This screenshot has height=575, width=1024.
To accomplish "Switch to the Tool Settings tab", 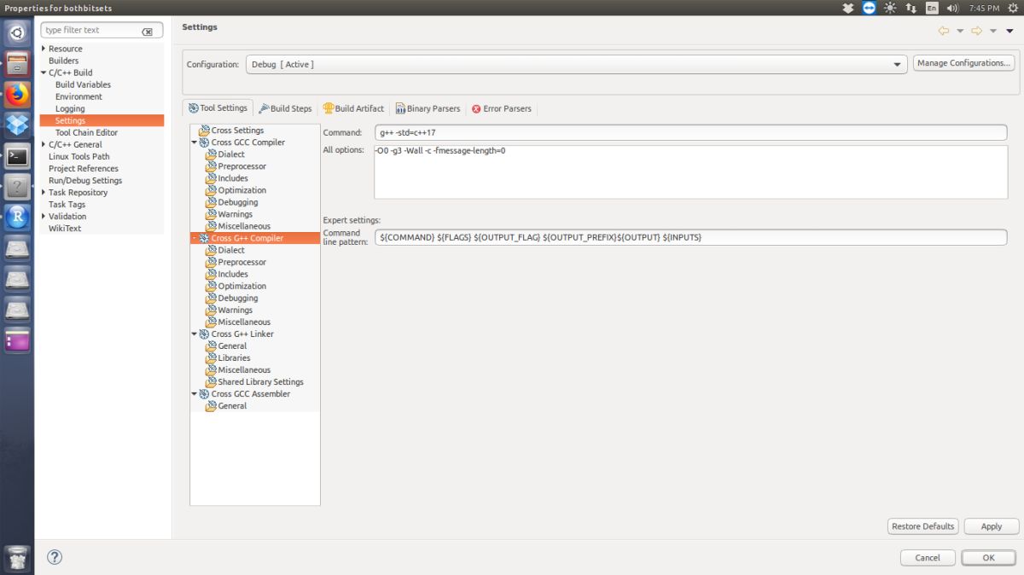I will (x=218, y=108).
